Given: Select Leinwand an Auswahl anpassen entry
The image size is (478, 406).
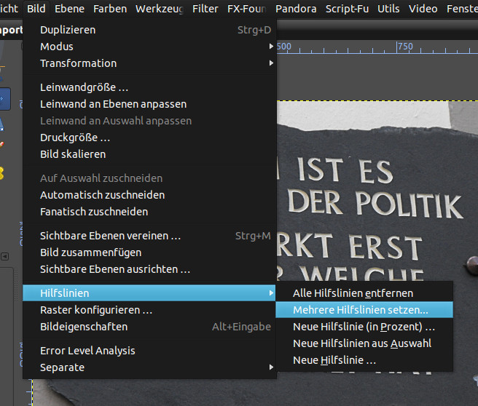Looking at the screenshot, I should pos(149,121).
